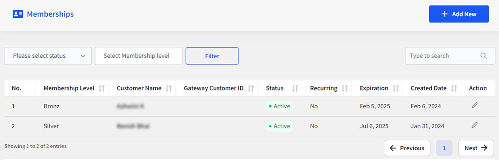Sort by Recurring column arrows

[345, 88]
